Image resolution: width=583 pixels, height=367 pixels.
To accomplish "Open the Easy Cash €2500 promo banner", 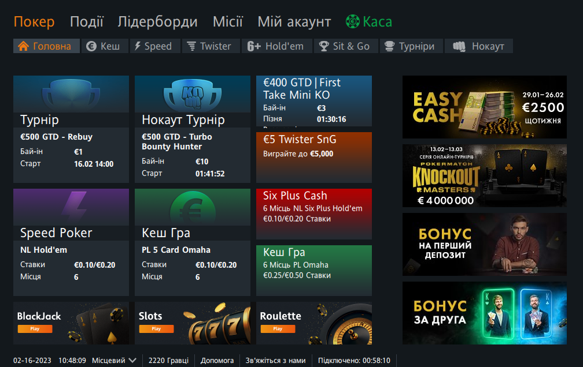I will coord(484,107).
